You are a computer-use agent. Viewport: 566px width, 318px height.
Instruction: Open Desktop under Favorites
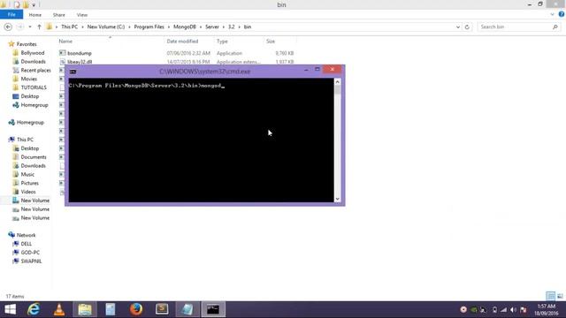(29, 96)
